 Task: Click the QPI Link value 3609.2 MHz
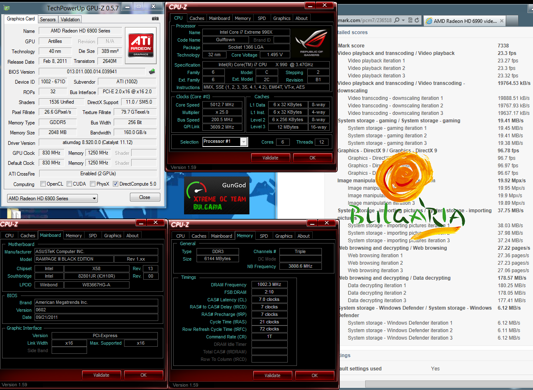pyautogui.click(x=223, y=127)
